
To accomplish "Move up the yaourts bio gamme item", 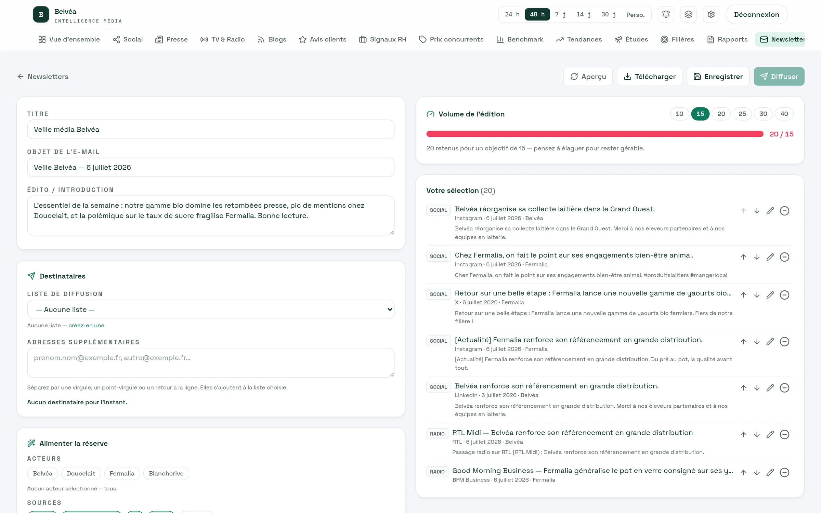I will pos(743,295).
